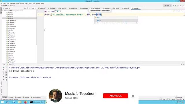Open the View menu
This screenshot has height=104, width=185.
coord(8,3)
